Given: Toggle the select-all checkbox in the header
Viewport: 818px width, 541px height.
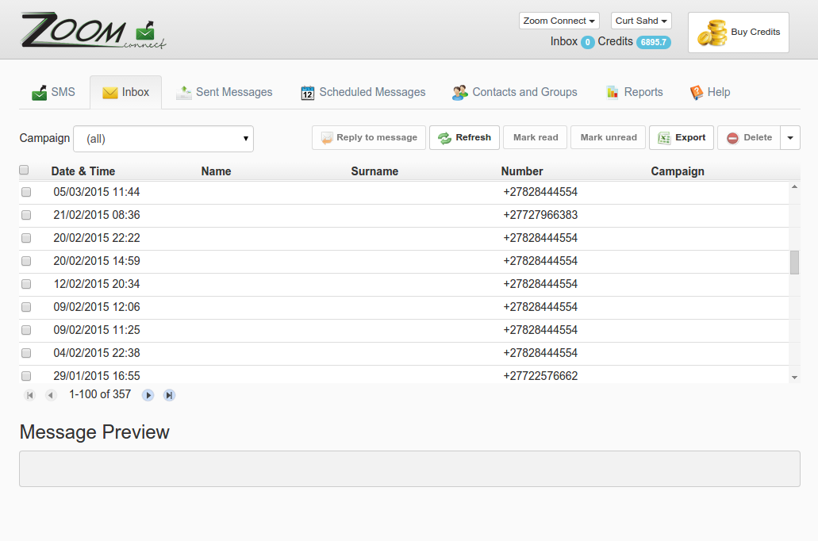Looking at the screenshot, I should click(24, 170).
